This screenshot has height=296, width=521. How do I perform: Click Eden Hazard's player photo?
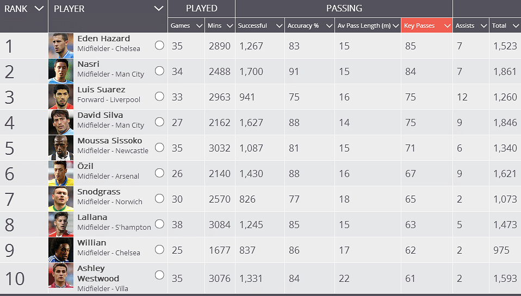pyautogui.click(x=60, y=46)
